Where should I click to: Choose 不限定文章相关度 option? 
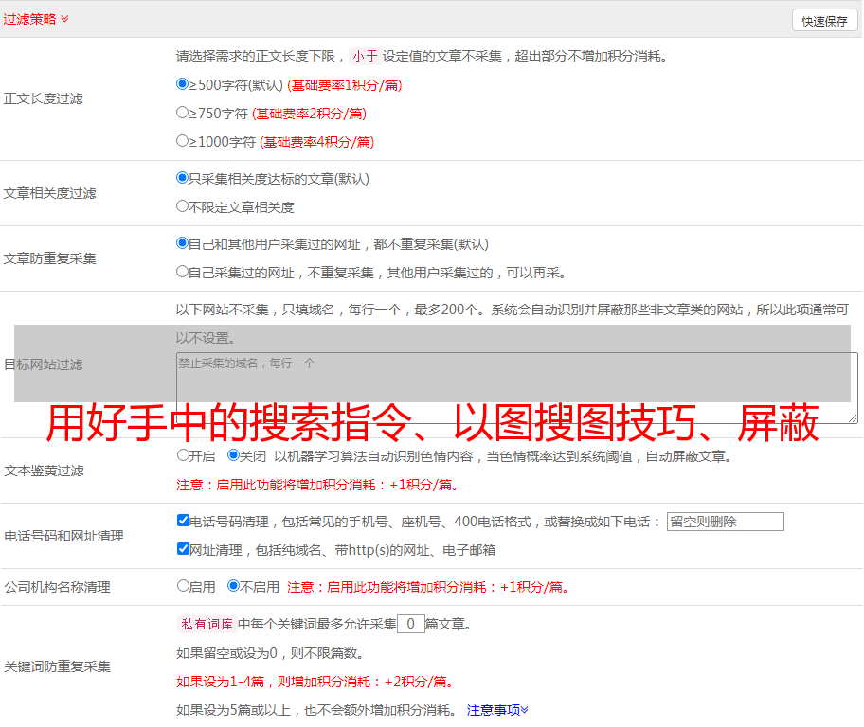[x=183, y=206]
